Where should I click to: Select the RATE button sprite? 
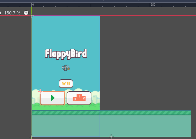66,83
